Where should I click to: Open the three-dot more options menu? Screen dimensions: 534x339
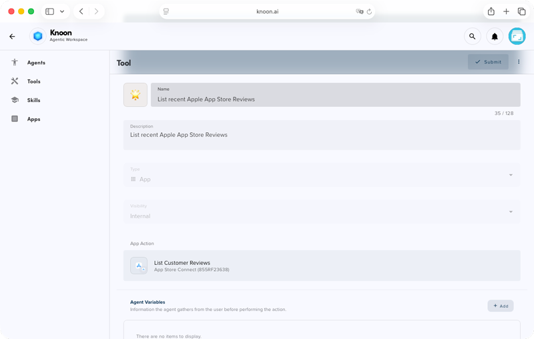[x=519, y=62]
